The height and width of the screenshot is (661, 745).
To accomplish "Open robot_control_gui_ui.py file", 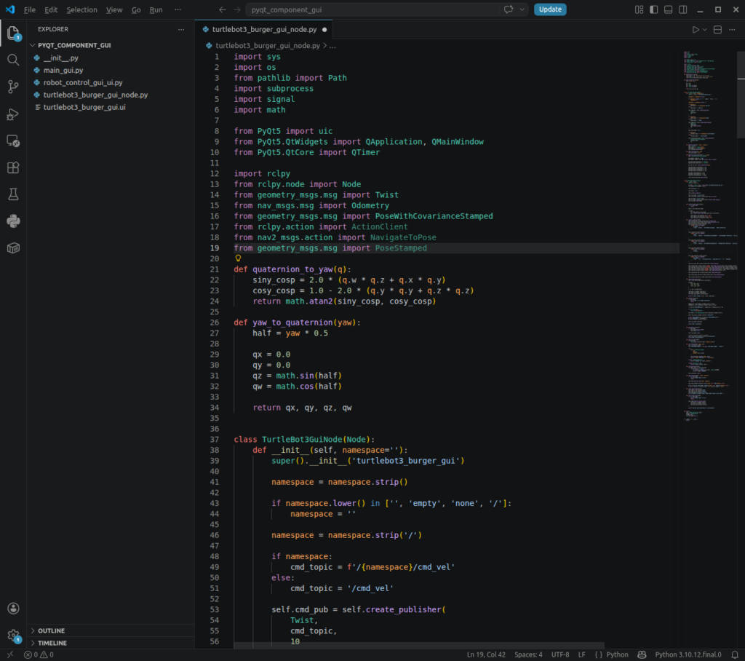I will coord(111,83).
